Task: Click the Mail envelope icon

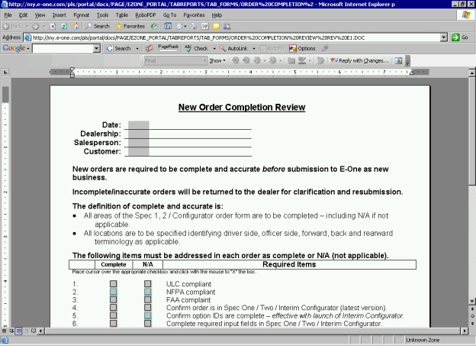Action: [180, 27]
